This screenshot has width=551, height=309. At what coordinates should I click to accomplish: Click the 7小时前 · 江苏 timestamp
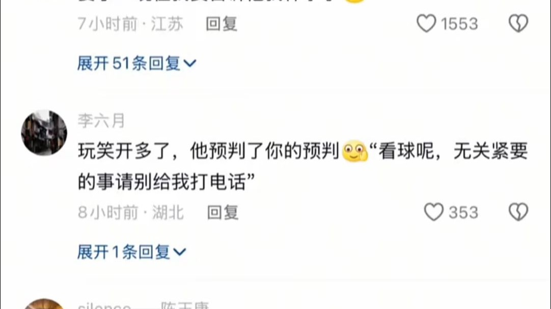coord(130,24)
